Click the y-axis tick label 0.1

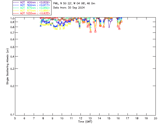coord(12,114)
